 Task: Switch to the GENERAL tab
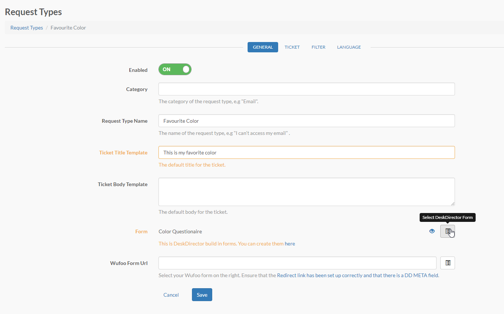[x=263, y=47]
